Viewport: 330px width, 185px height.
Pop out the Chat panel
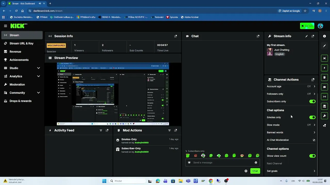(258, 36)
